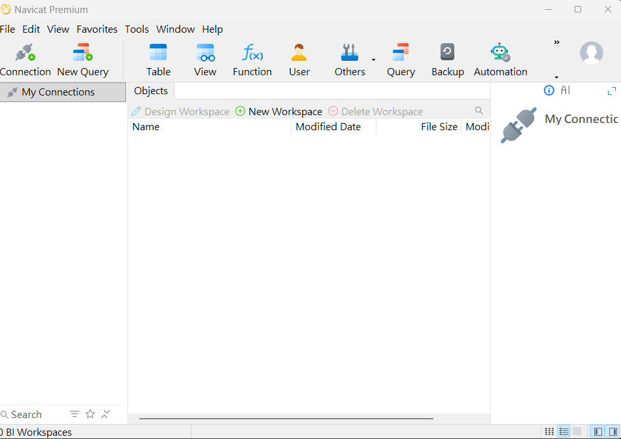Select the Objects tab
This screenshot has height=439, width=621.
pos(151,91)
